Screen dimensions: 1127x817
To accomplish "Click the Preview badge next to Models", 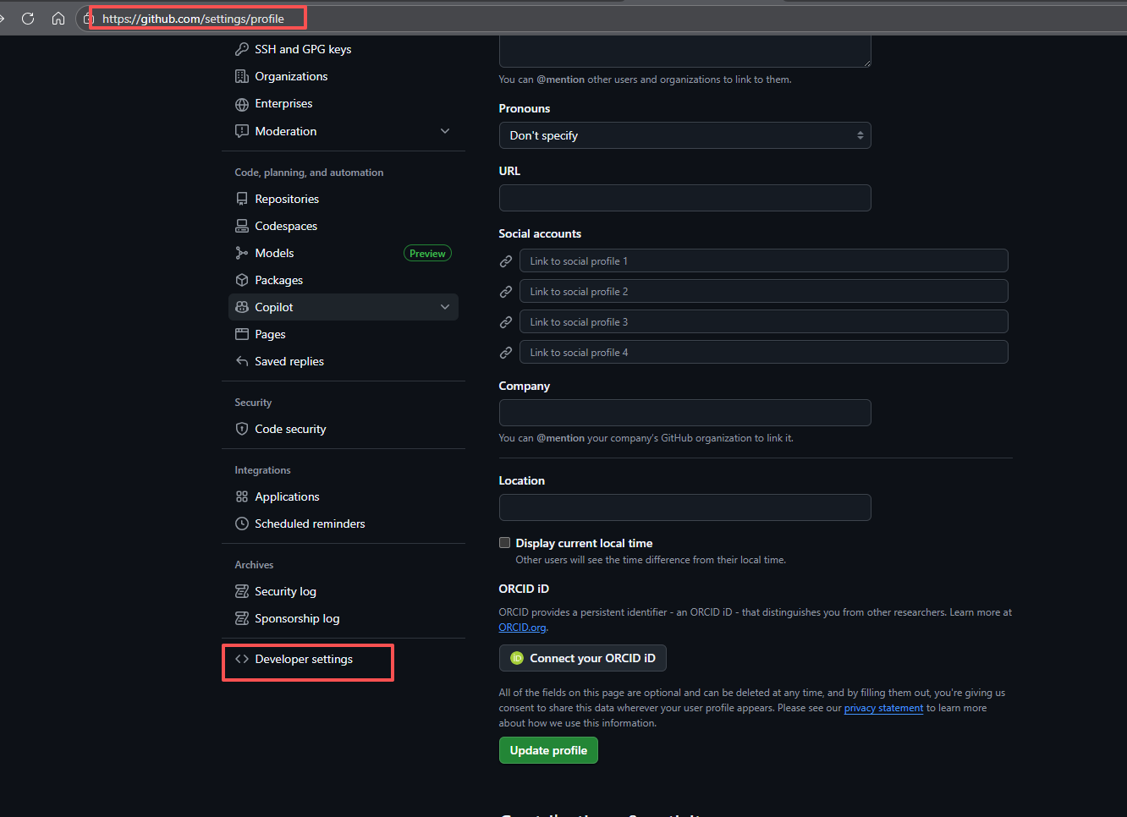I will [x=427, y=253].
